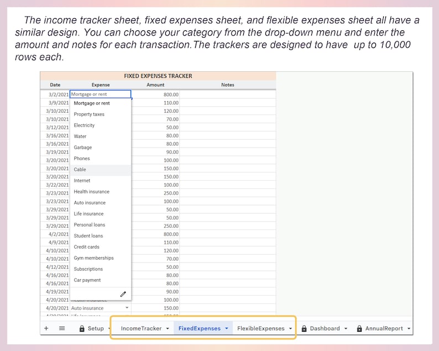The height and width of the screenshot is (351, 439).
Task: Switch to IncomeTracker sheet tab
Action: tap(141, 328)
